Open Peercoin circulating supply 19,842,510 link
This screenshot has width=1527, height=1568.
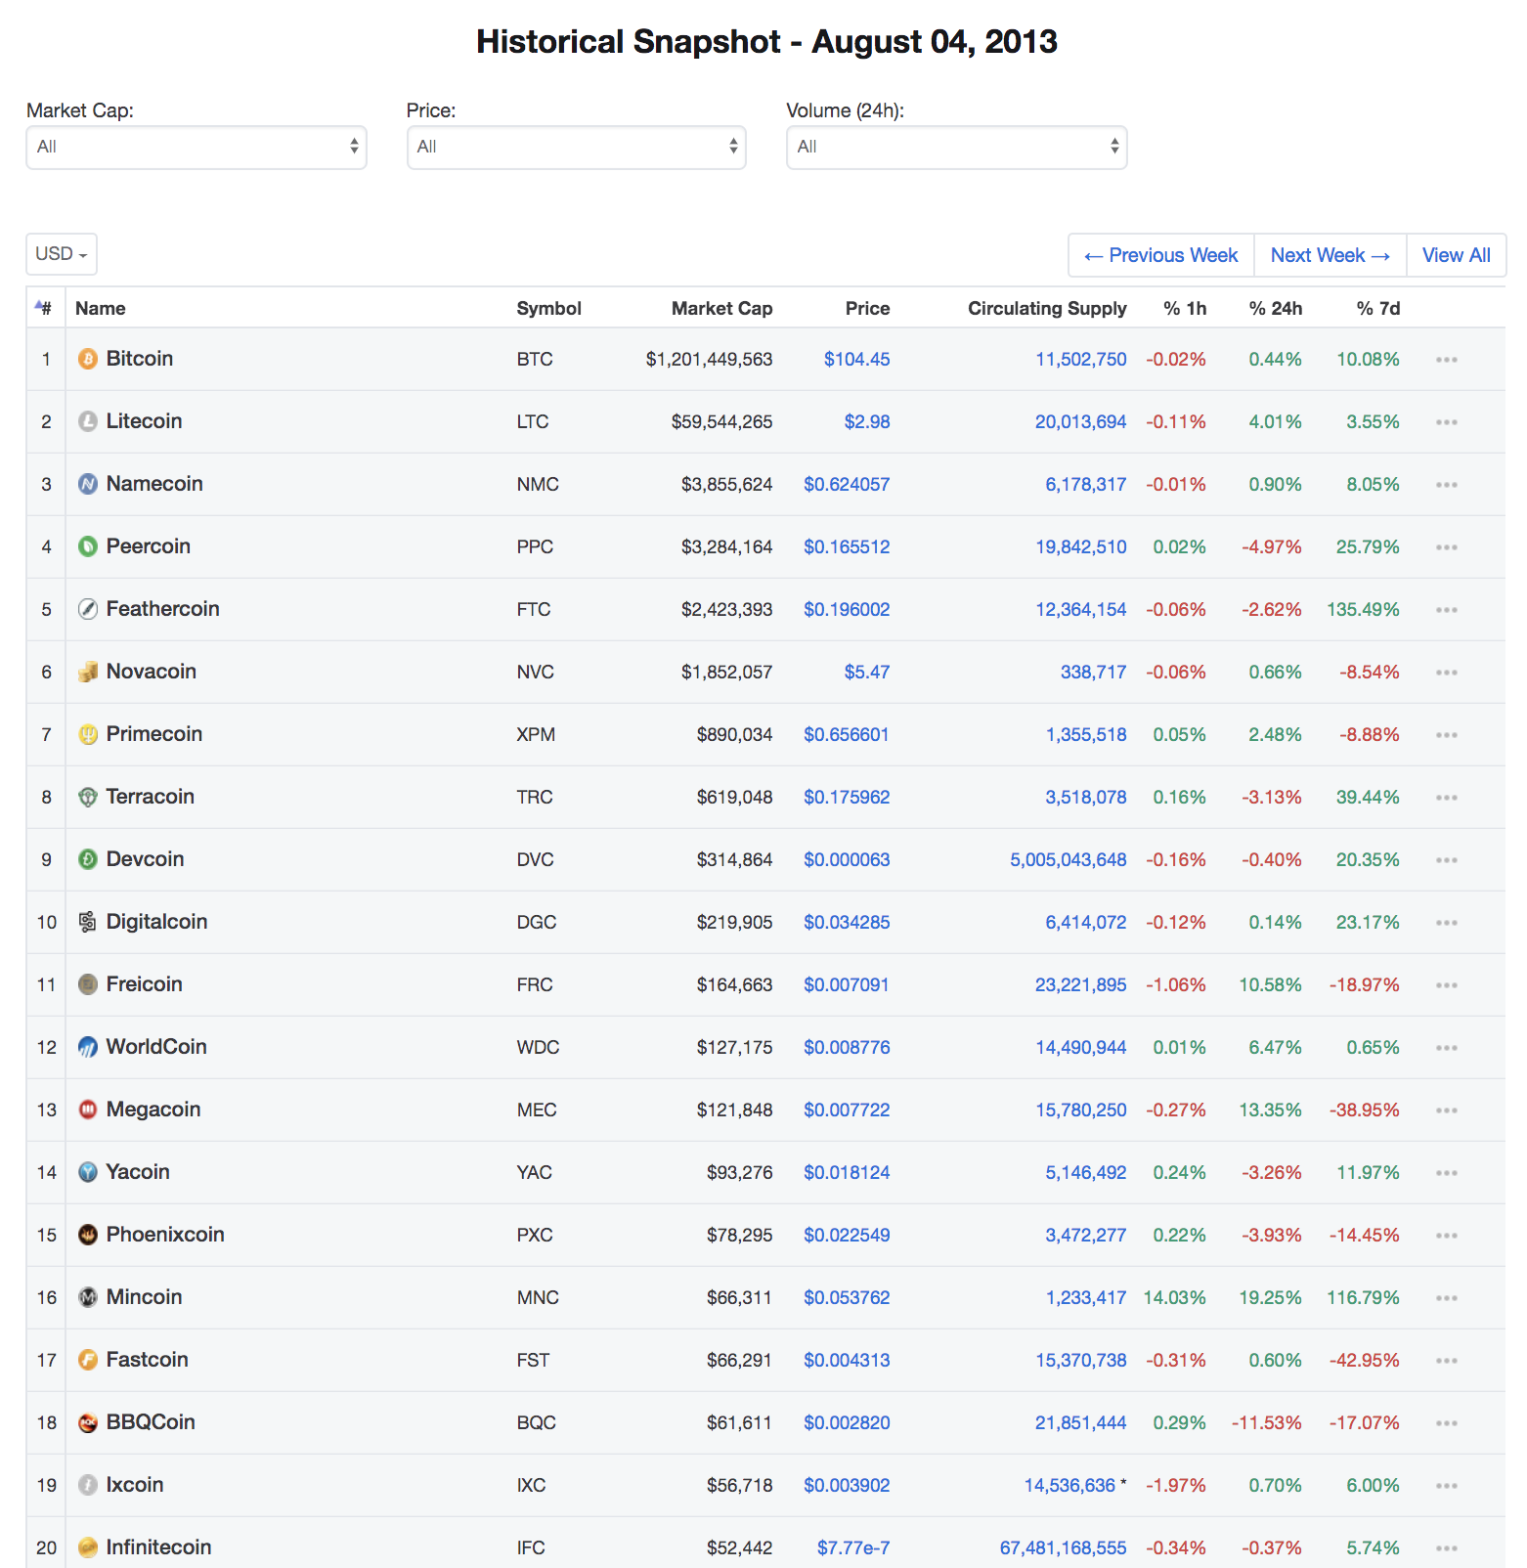pos(1081,546)
